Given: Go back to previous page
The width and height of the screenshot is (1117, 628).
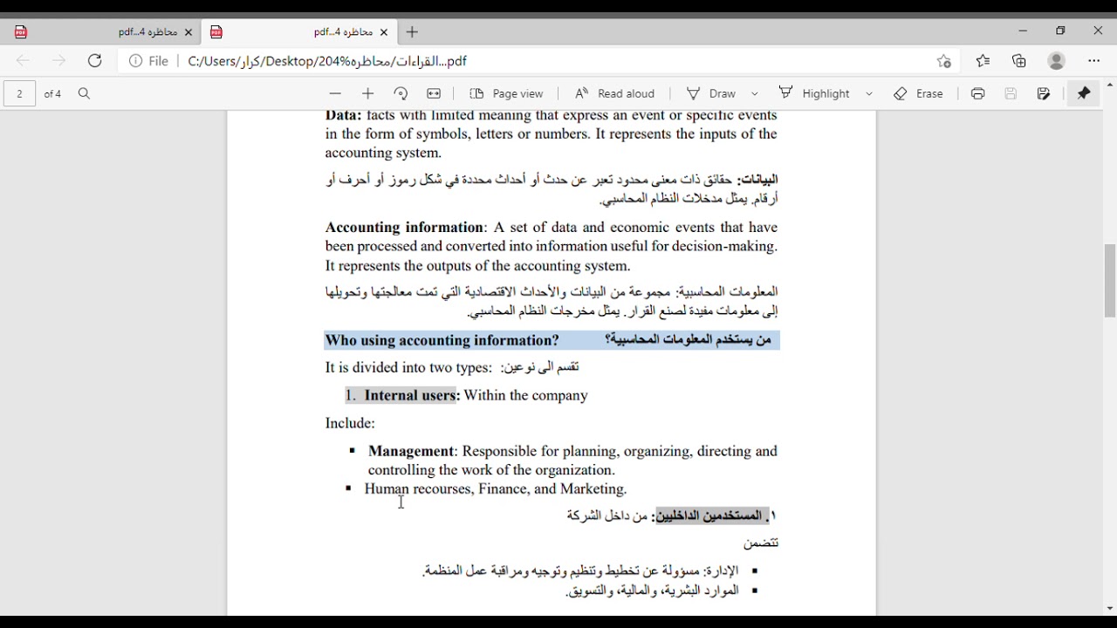Looking at the screenshot, I should point(23,61).
